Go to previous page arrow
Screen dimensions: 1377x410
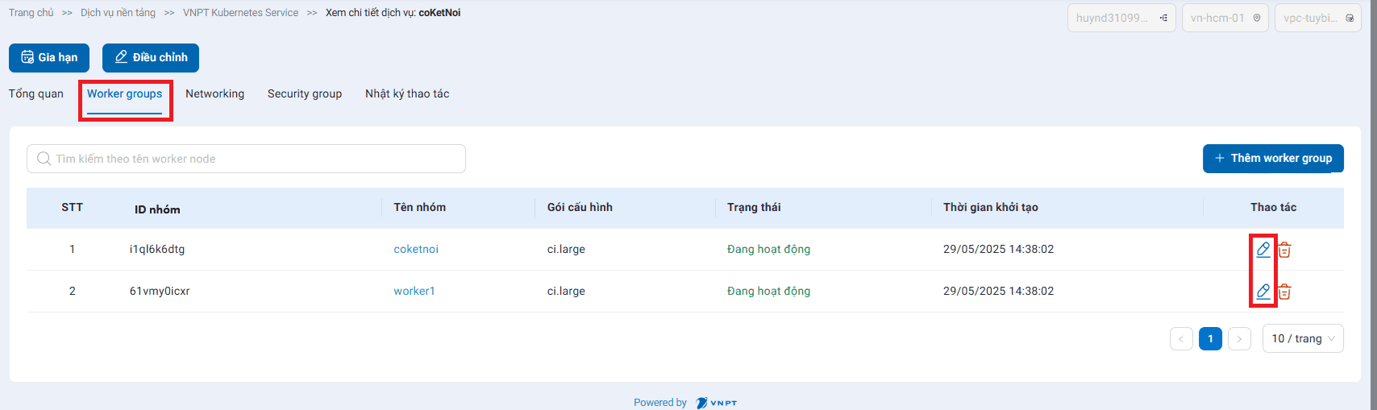pos(1181,338)
